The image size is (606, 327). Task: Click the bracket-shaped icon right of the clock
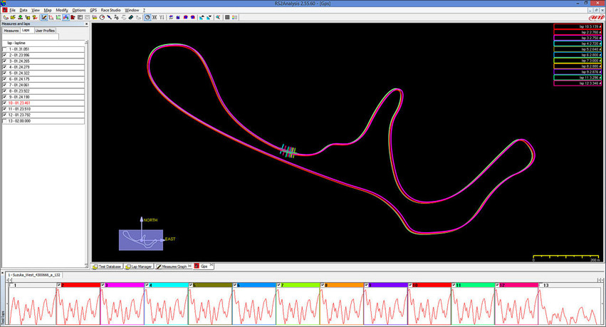(x=155, y=17)
